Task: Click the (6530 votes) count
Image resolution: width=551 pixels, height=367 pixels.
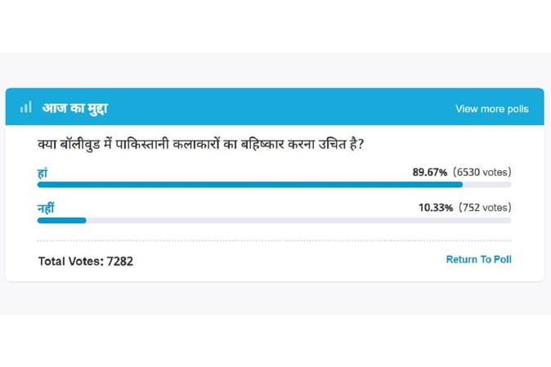Action: (482, 172)
